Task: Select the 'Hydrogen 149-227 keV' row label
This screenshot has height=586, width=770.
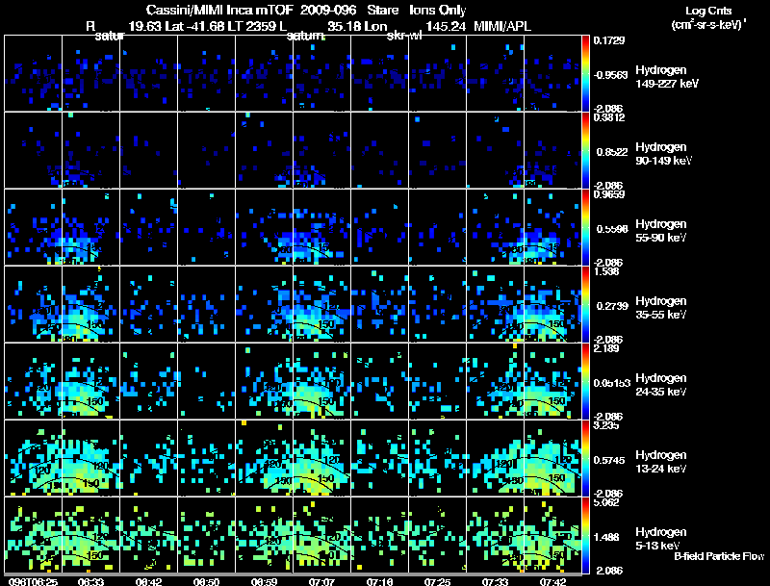Action: coord(667,77)
